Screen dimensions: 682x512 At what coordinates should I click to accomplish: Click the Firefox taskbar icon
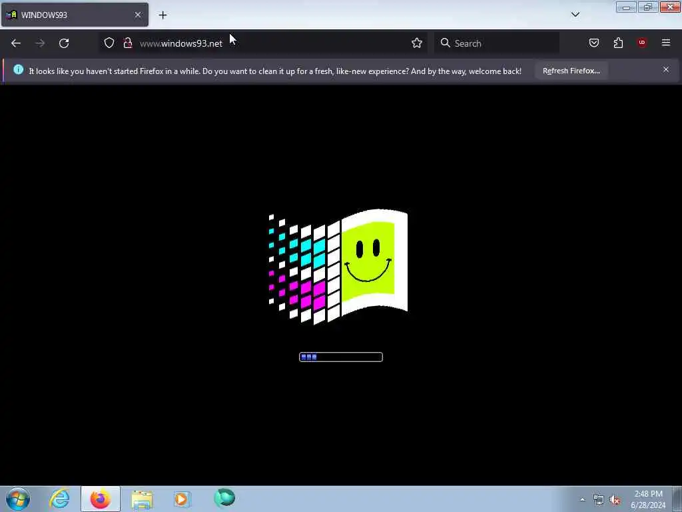(101, 499)
